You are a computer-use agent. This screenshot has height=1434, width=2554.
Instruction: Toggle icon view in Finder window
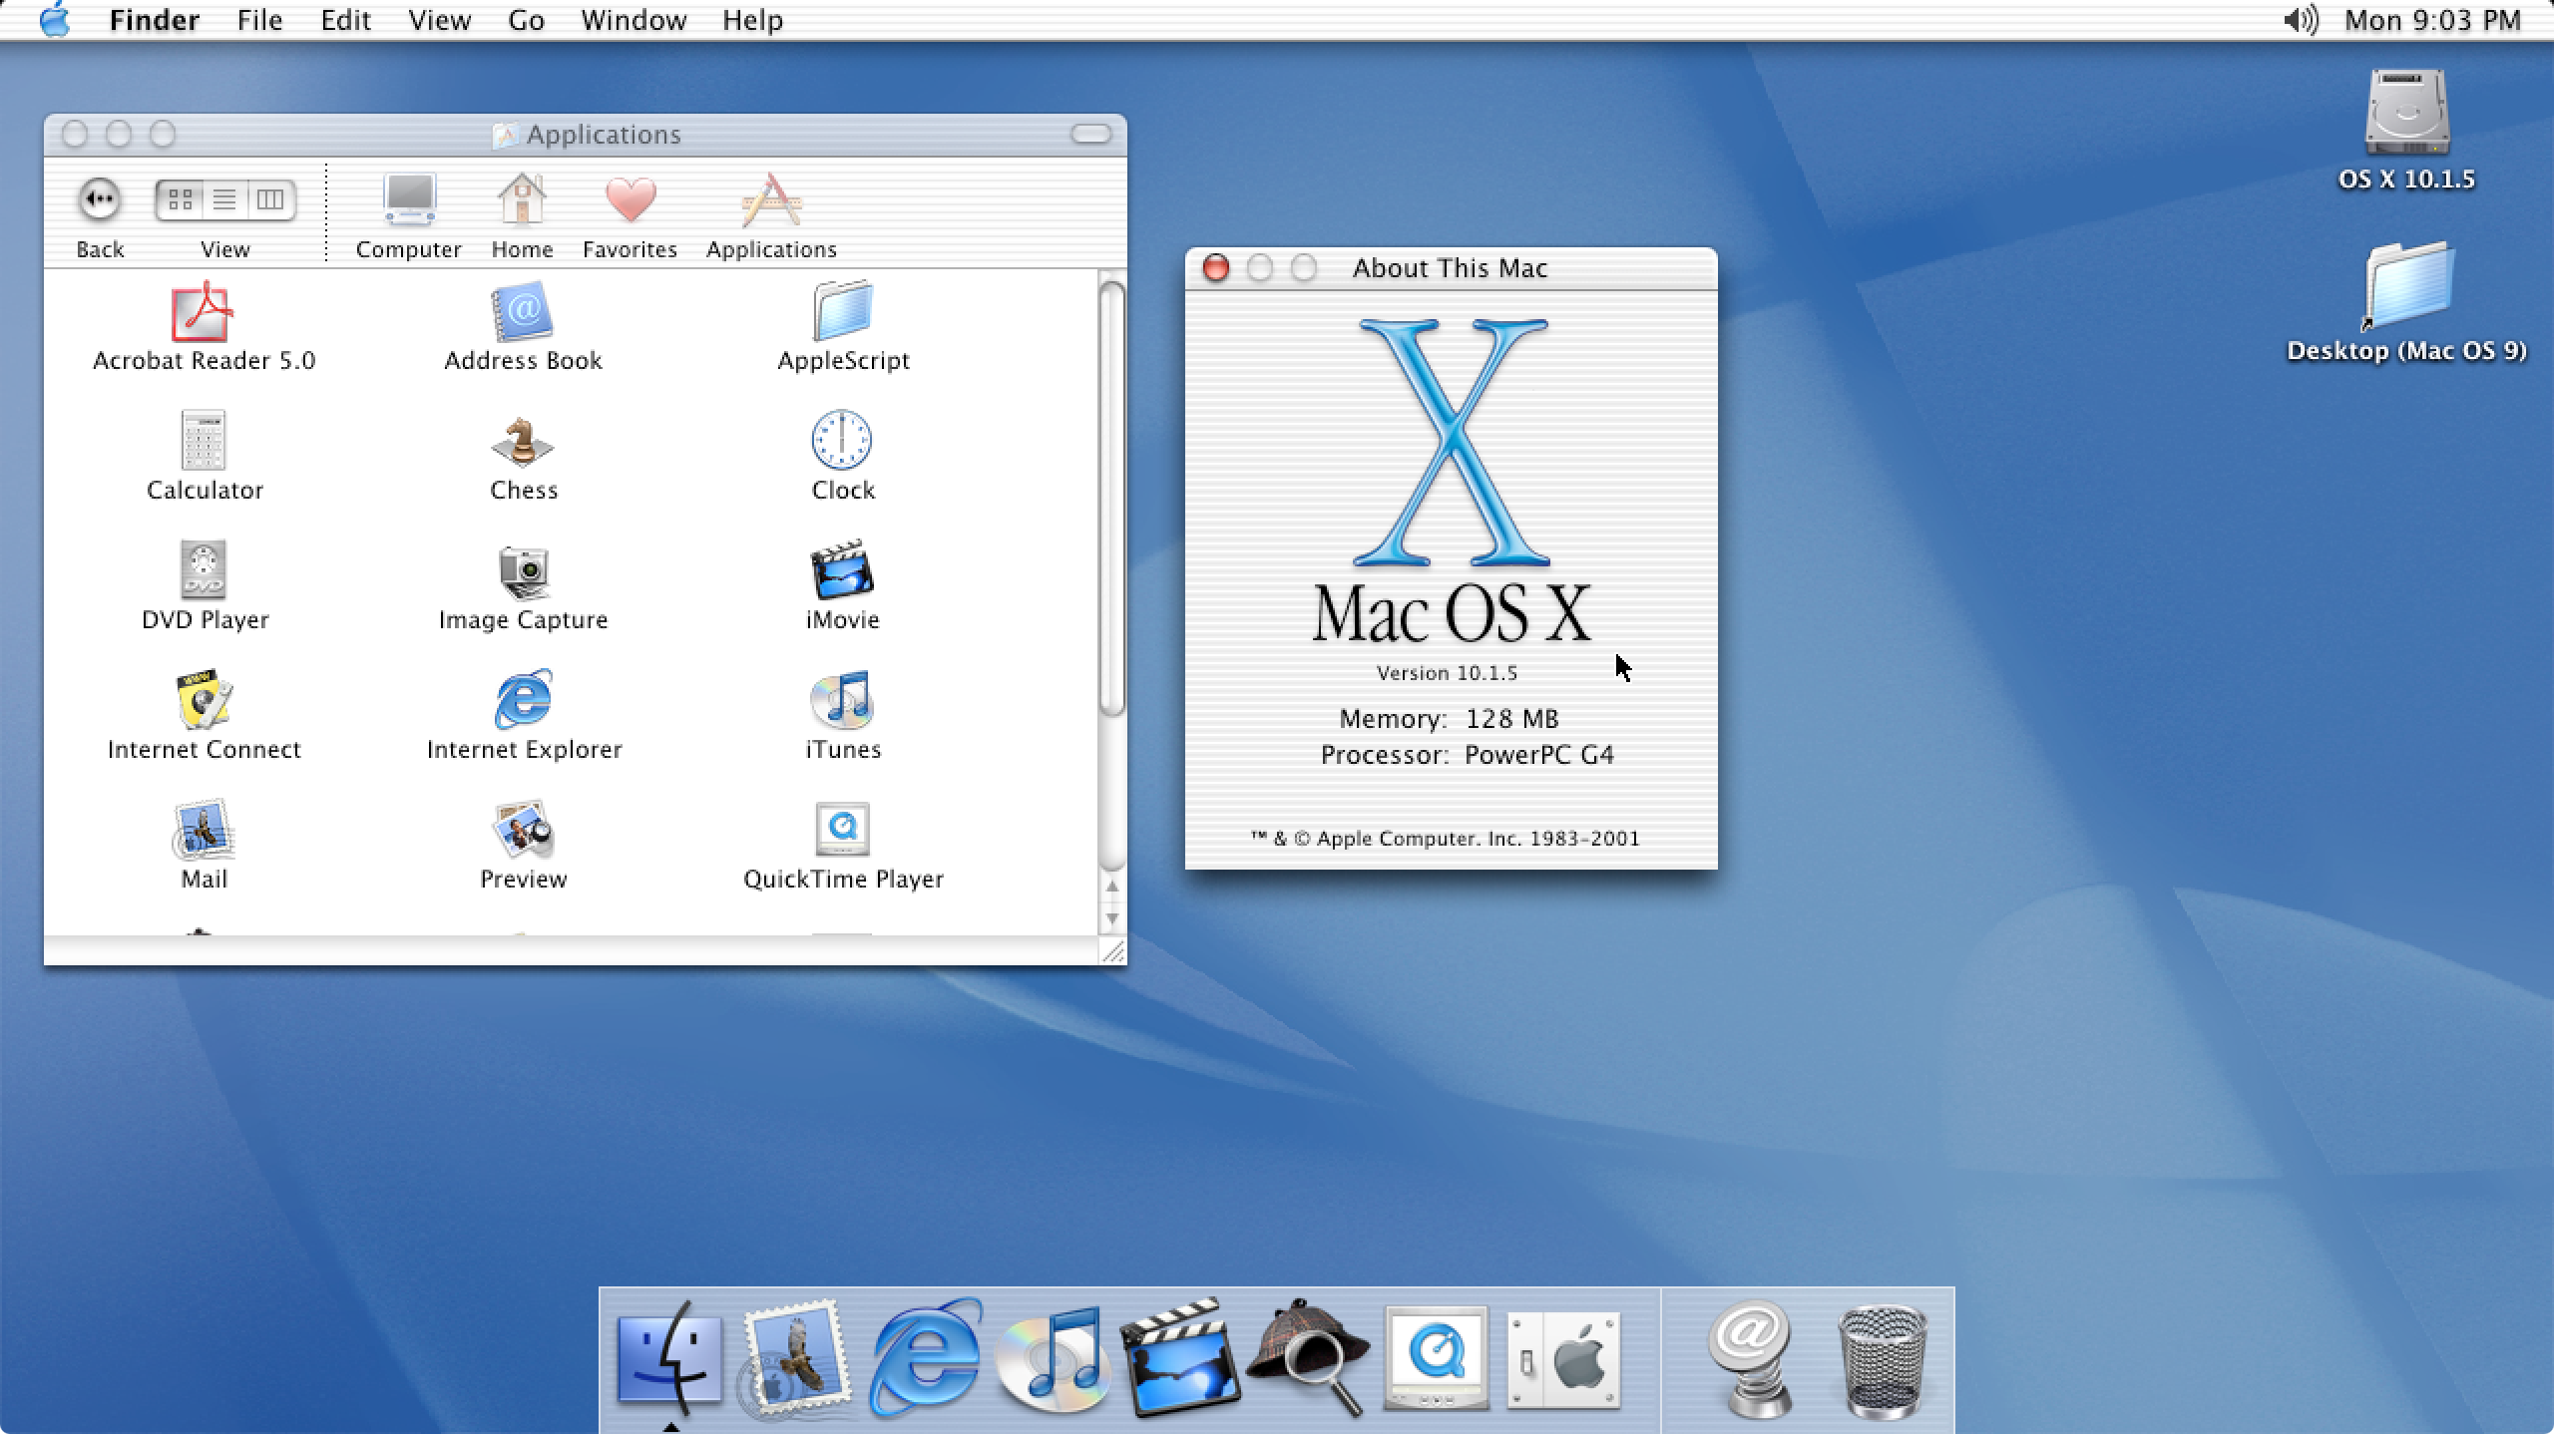tap(178, 198)
